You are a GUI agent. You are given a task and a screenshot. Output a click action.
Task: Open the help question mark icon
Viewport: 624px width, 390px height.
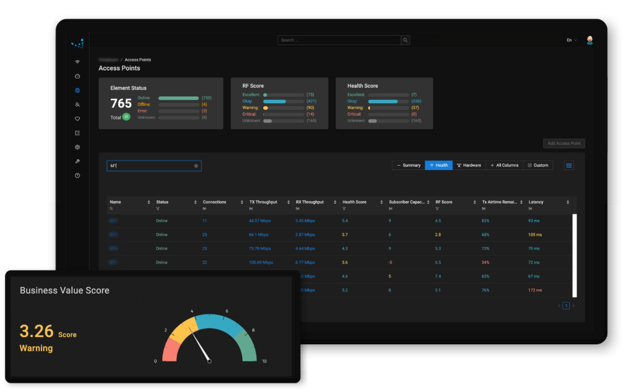pos(77,175)
